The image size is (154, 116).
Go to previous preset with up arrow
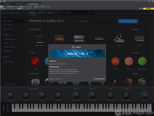point(89,13)
